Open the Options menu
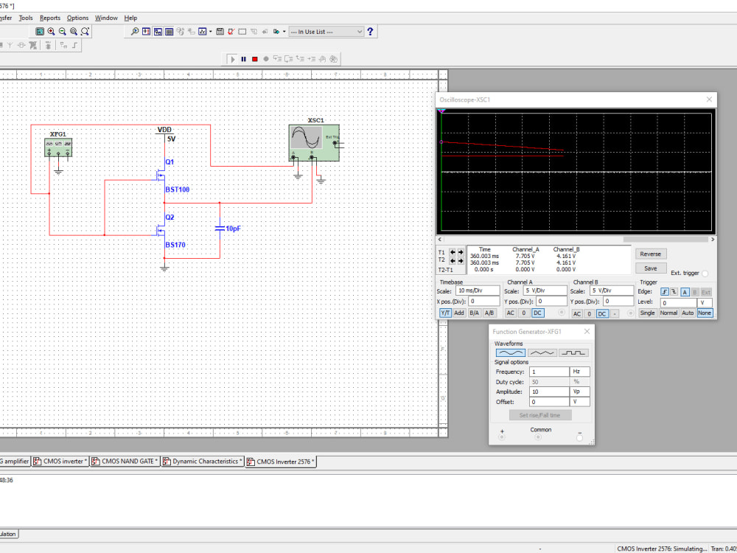 tap(77, 17)
